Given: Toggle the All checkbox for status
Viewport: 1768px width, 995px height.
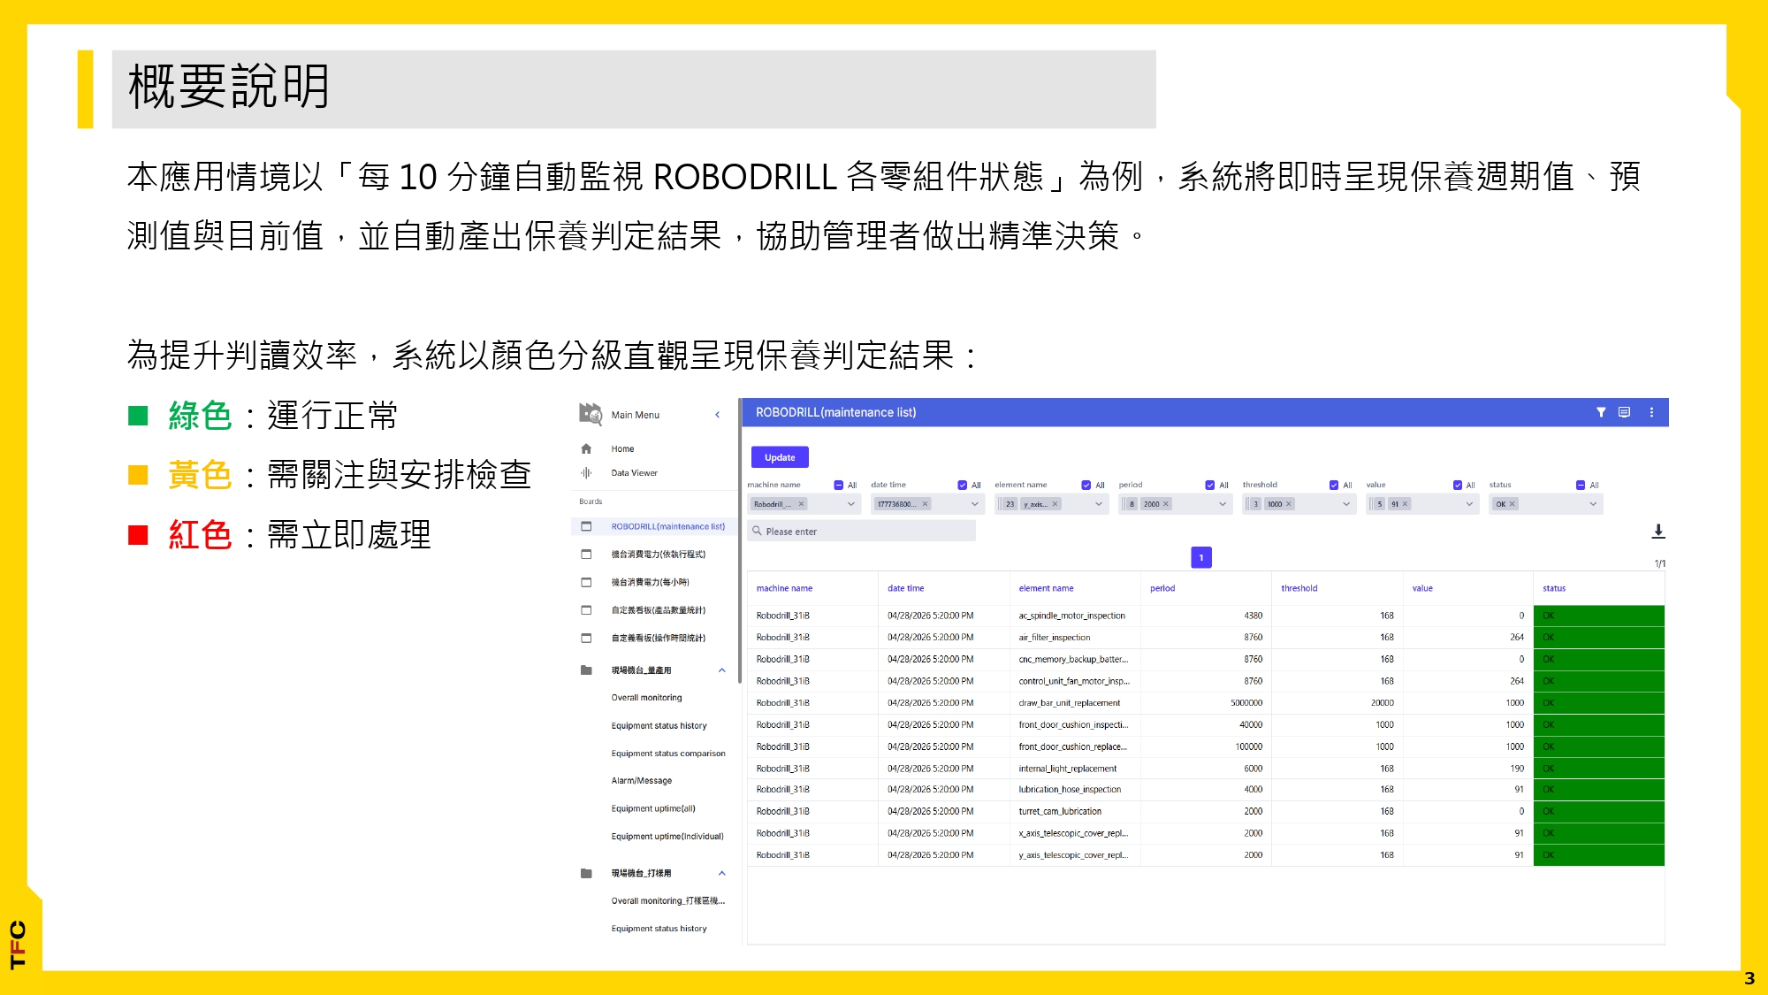Looking at the screenshot, I should tap(1581, 485).
